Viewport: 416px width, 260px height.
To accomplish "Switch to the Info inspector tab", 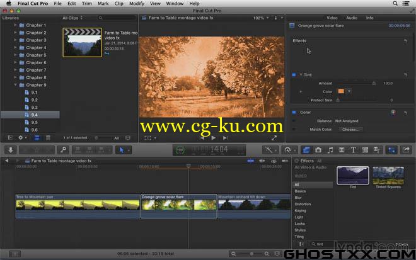I will click(369, 18).
